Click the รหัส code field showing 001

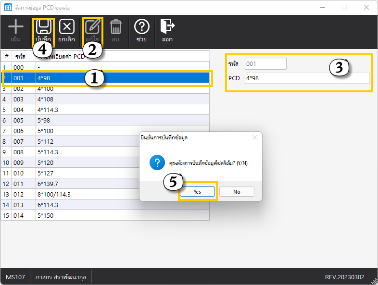tap(265, 64)
